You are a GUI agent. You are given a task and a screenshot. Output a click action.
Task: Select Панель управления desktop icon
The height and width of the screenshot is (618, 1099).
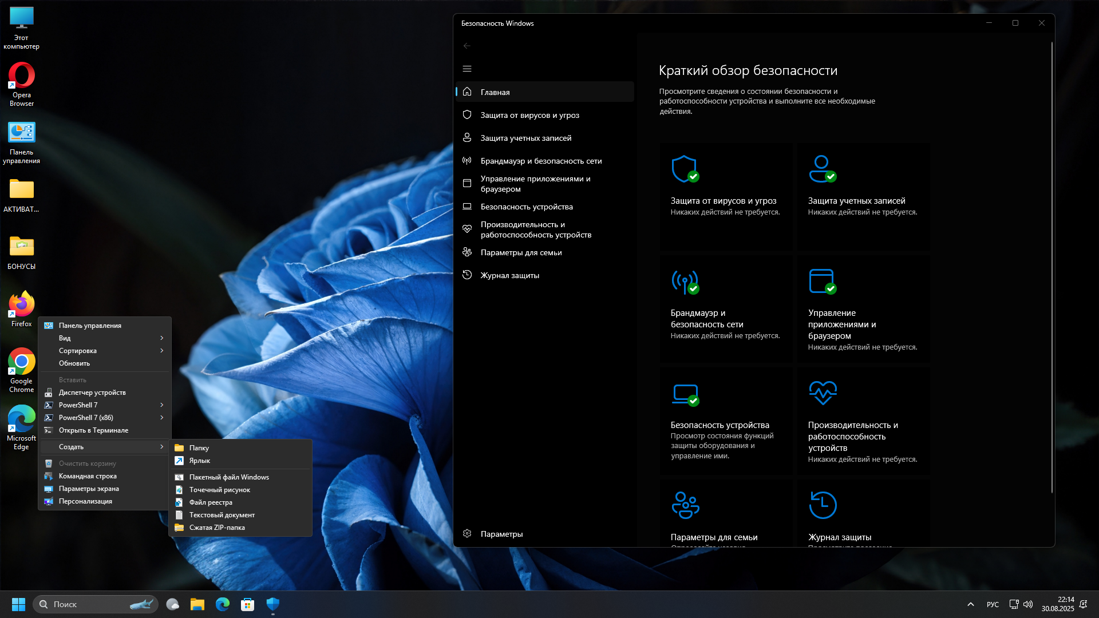coord(22,142)
